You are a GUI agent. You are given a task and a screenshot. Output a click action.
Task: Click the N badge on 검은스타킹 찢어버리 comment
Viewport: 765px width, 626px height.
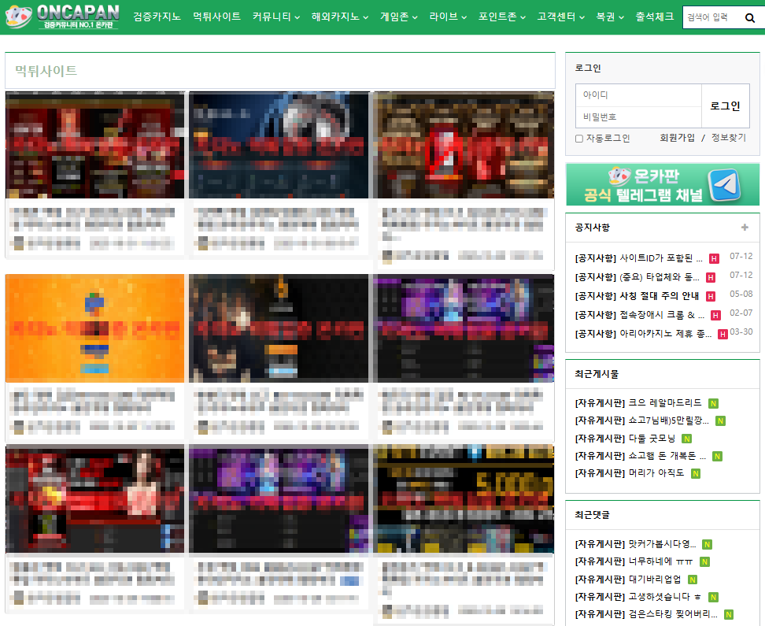729,614
